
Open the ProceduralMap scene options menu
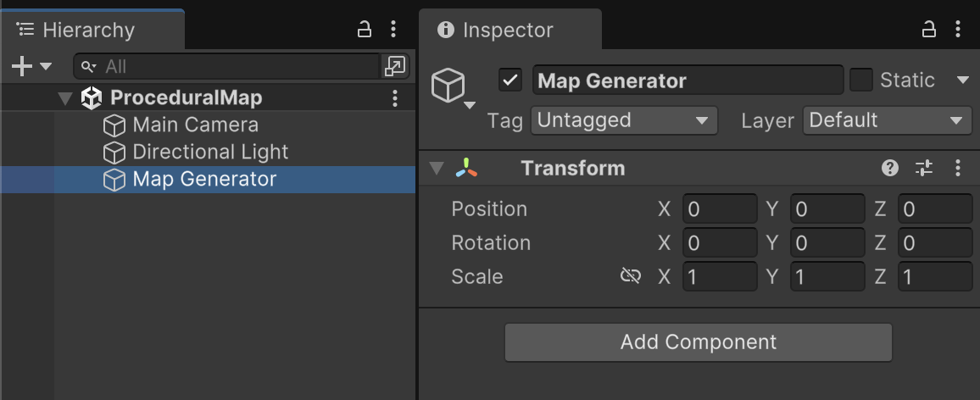click(x=394, y=98)
